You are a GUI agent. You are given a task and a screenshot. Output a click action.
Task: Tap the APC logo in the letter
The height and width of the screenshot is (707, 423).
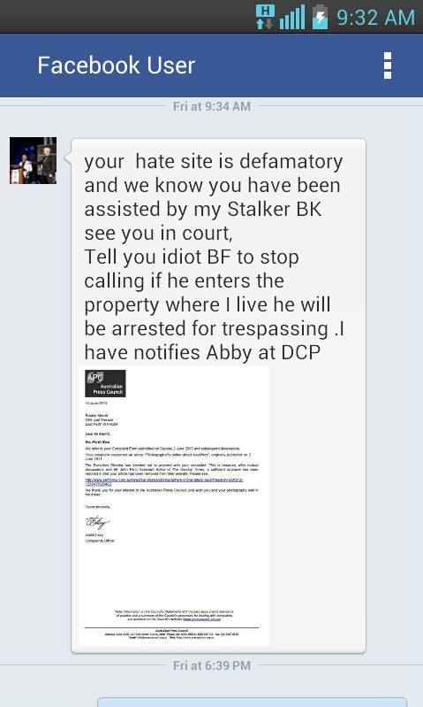tap(105, 383)
